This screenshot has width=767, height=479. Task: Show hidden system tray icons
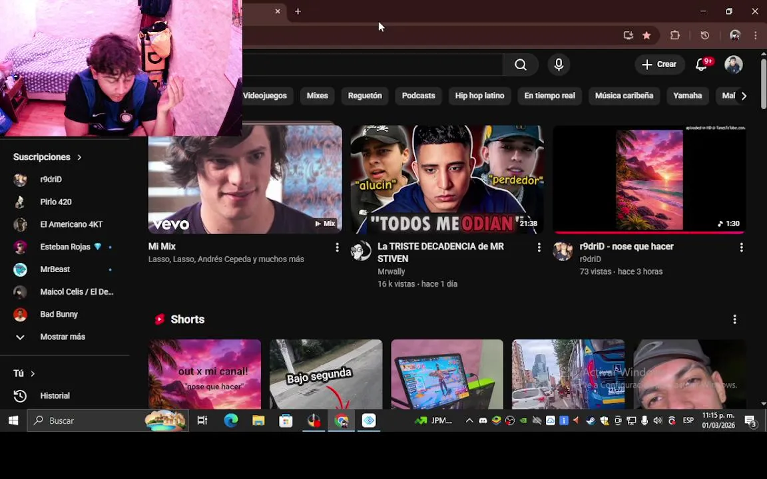point(469,420)
